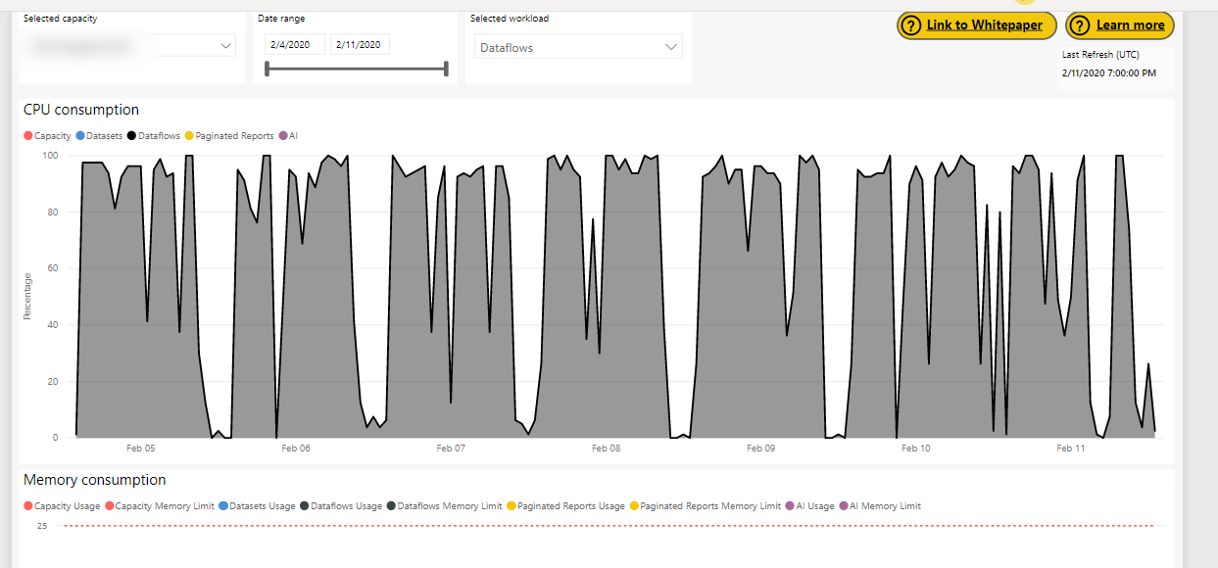Click Feb 08 axis label

pos(607,449)
